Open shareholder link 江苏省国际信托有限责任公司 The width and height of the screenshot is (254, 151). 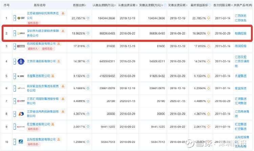43,16
